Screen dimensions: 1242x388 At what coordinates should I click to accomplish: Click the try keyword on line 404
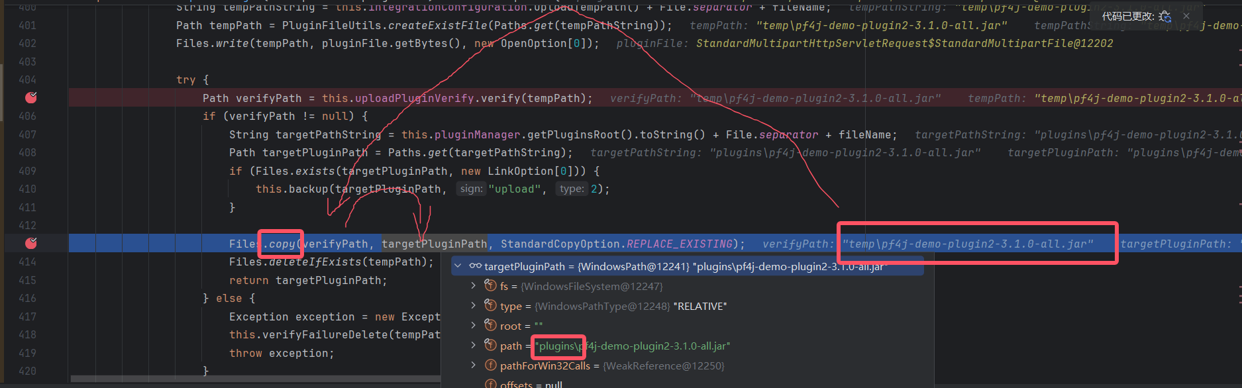(186, 79)
